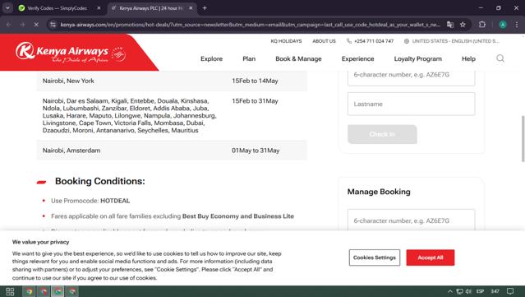Switch the ESP keyboard language indicator
Screen dimensions: 525x297
click(x=480, y=291)
